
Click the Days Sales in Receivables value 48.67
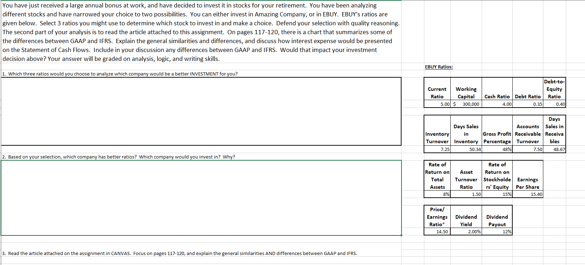[x=554, y=149]
